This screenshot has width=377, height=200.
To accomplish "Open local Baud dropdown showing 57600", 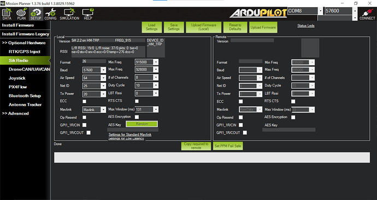I will point(94,70).
